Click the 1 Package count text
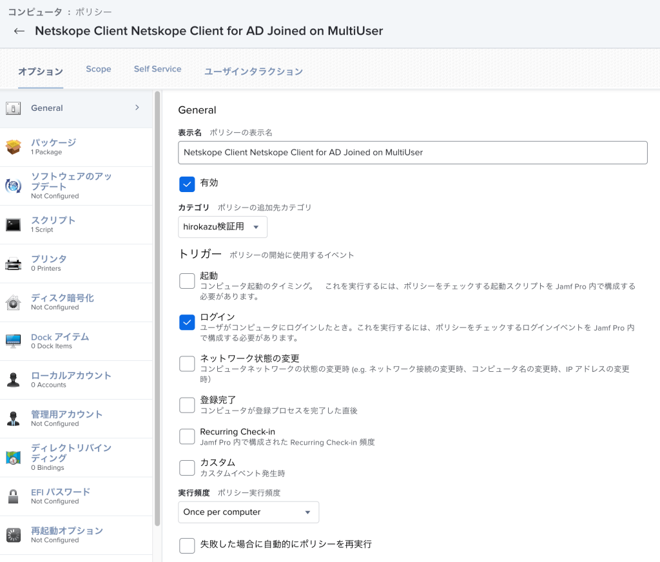The image size is (660, 562). pos(46,152)
